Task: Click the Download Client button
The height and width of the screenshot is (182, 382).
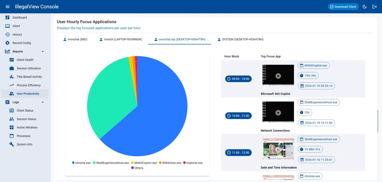Action: coord(343,7)
